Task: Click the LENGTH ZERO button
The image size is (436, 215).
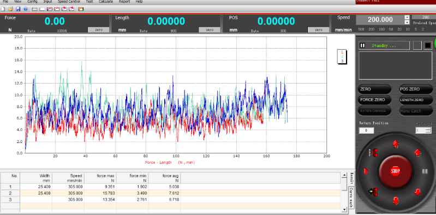Action: 416,100
